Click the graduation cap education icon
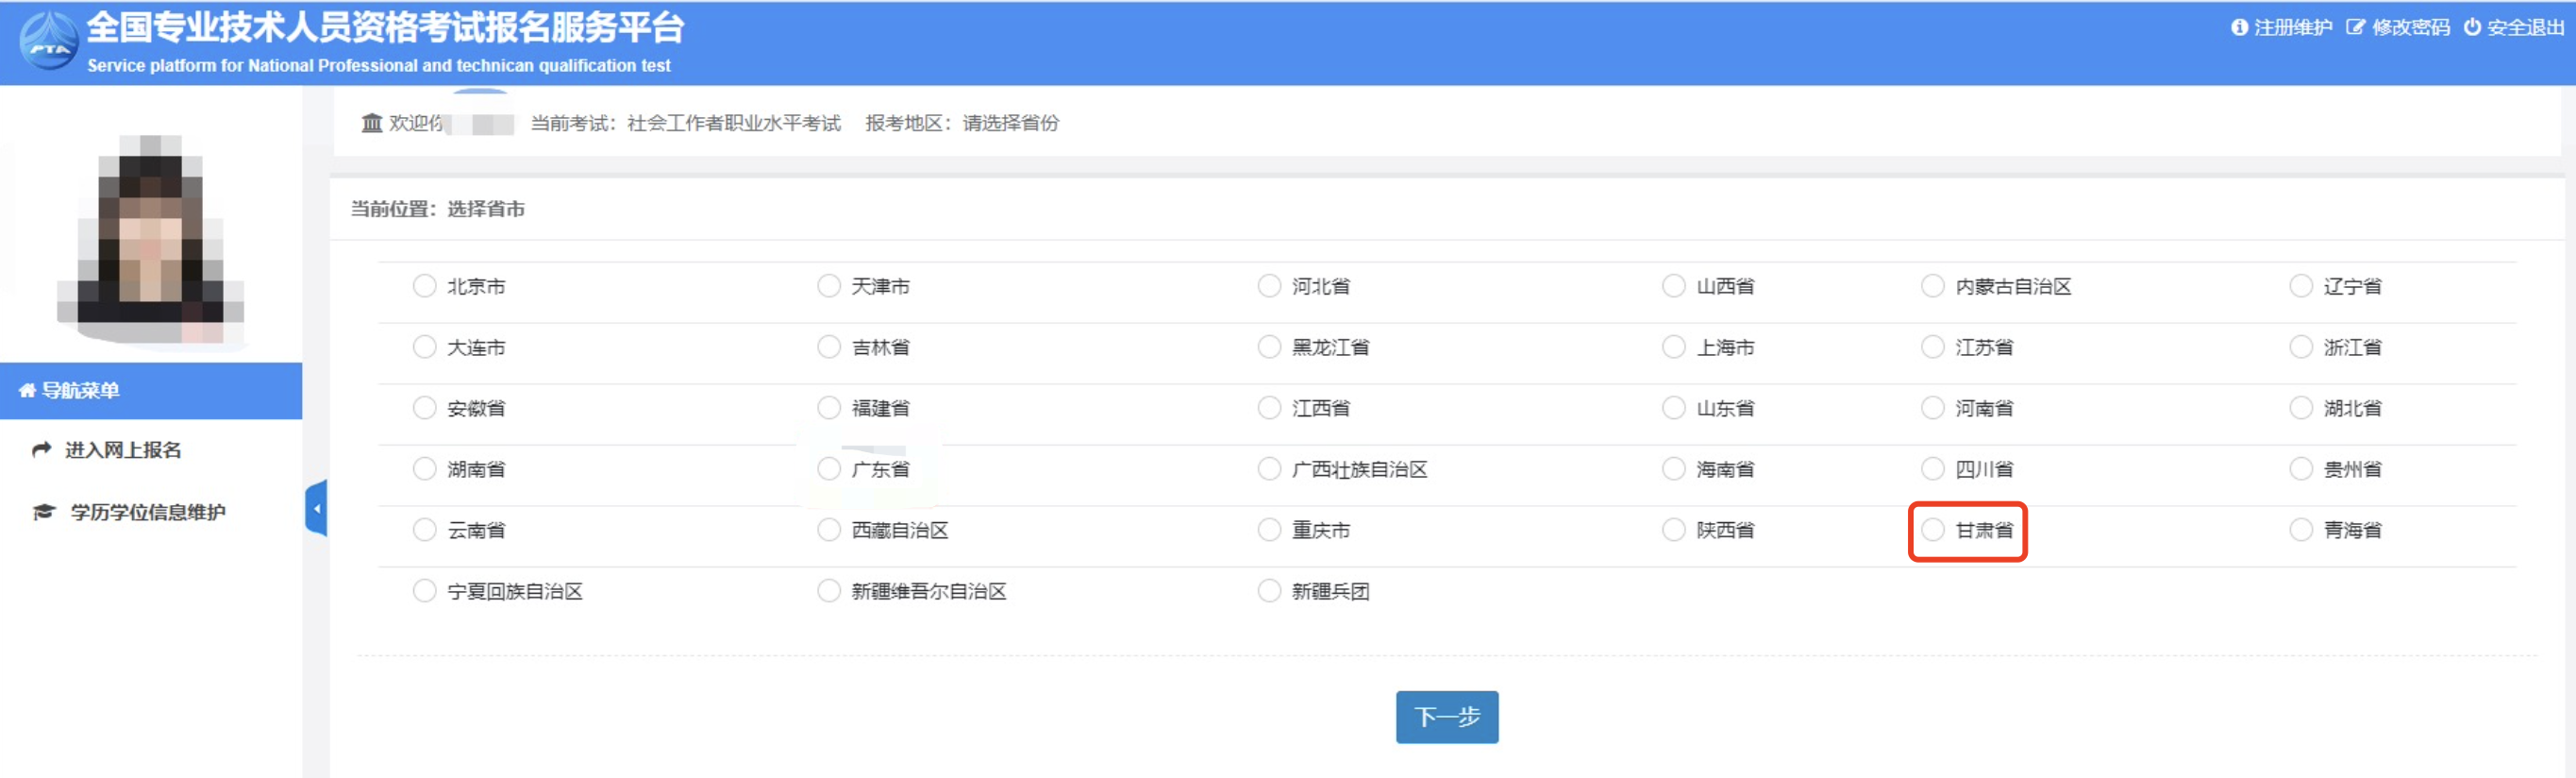 point(43,512)
